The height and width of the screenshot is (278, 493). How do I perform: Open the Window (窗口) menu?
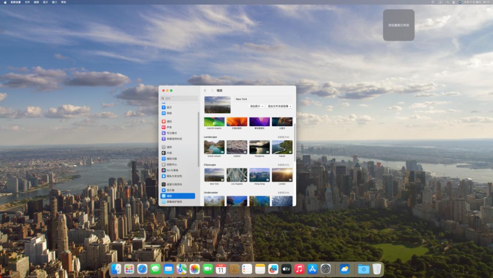(54, 2)
